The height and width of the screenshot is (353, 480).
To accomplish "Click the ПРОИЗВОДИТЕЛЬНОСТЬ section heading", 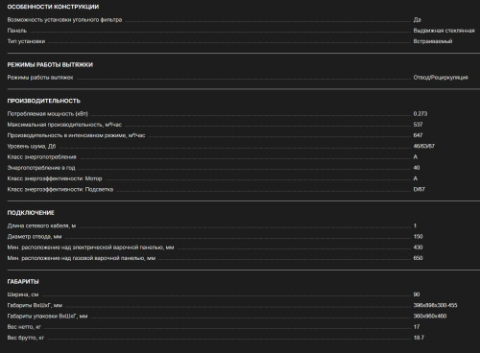I will tap(43, 101).
